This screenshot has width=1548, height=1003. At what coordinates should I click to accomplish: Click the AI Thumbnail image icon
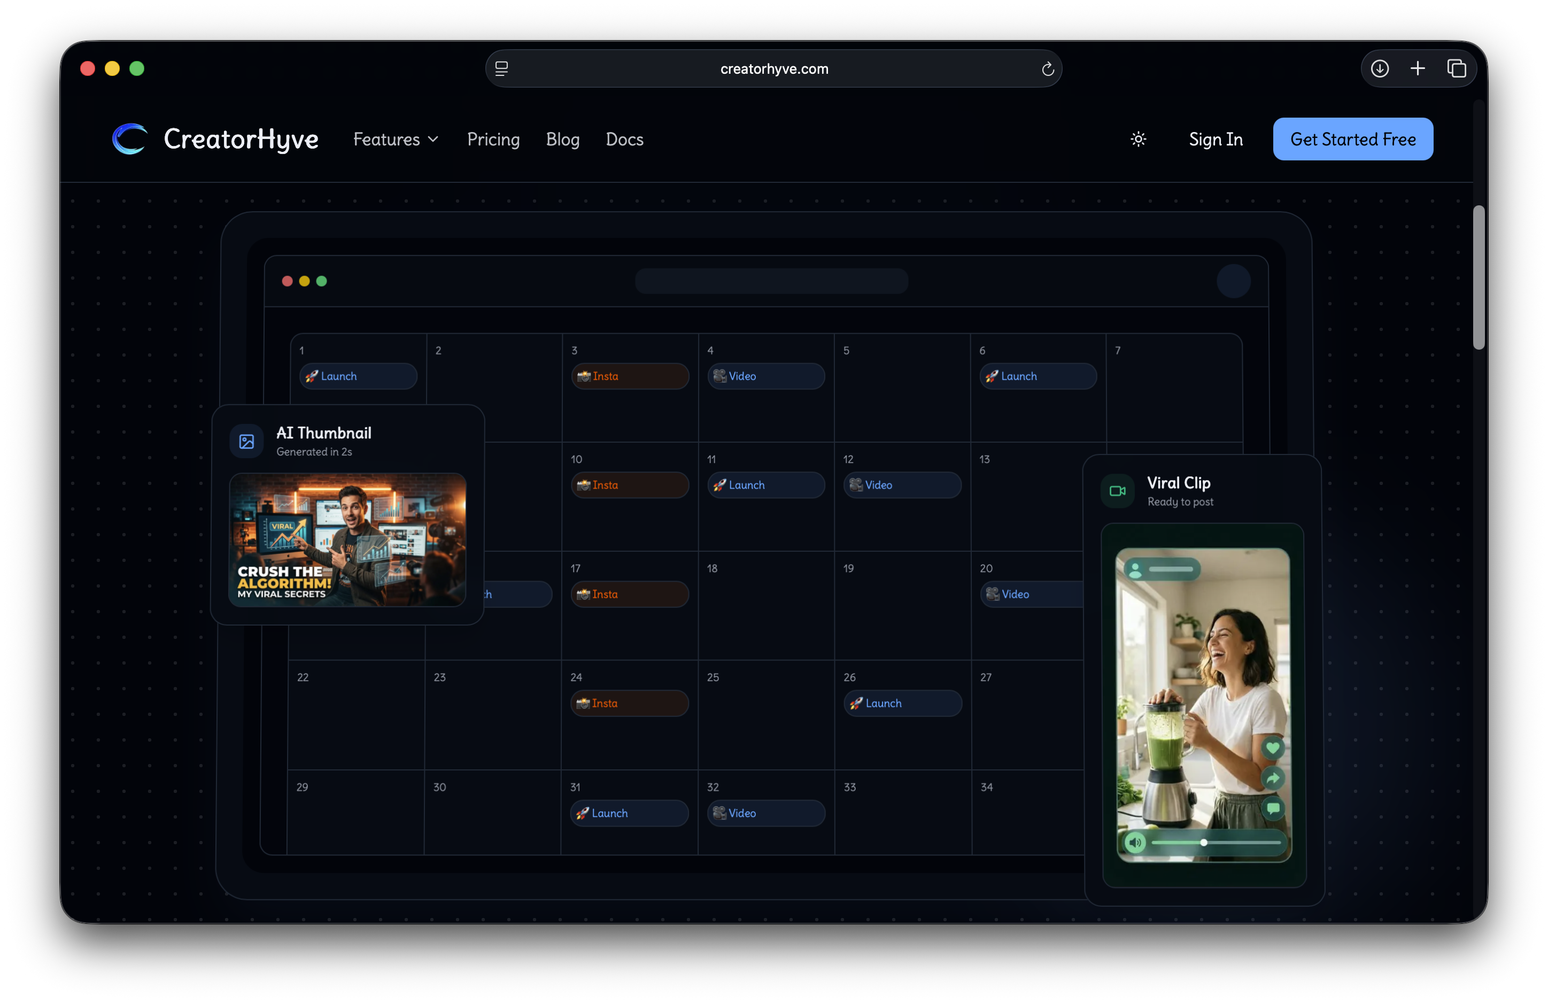246,442
